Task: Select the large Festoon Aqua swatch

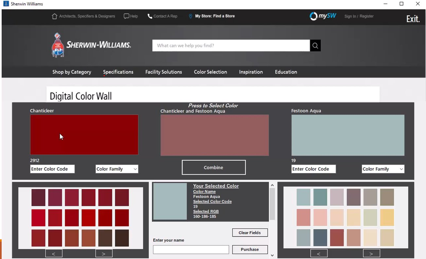Action: 348,135
